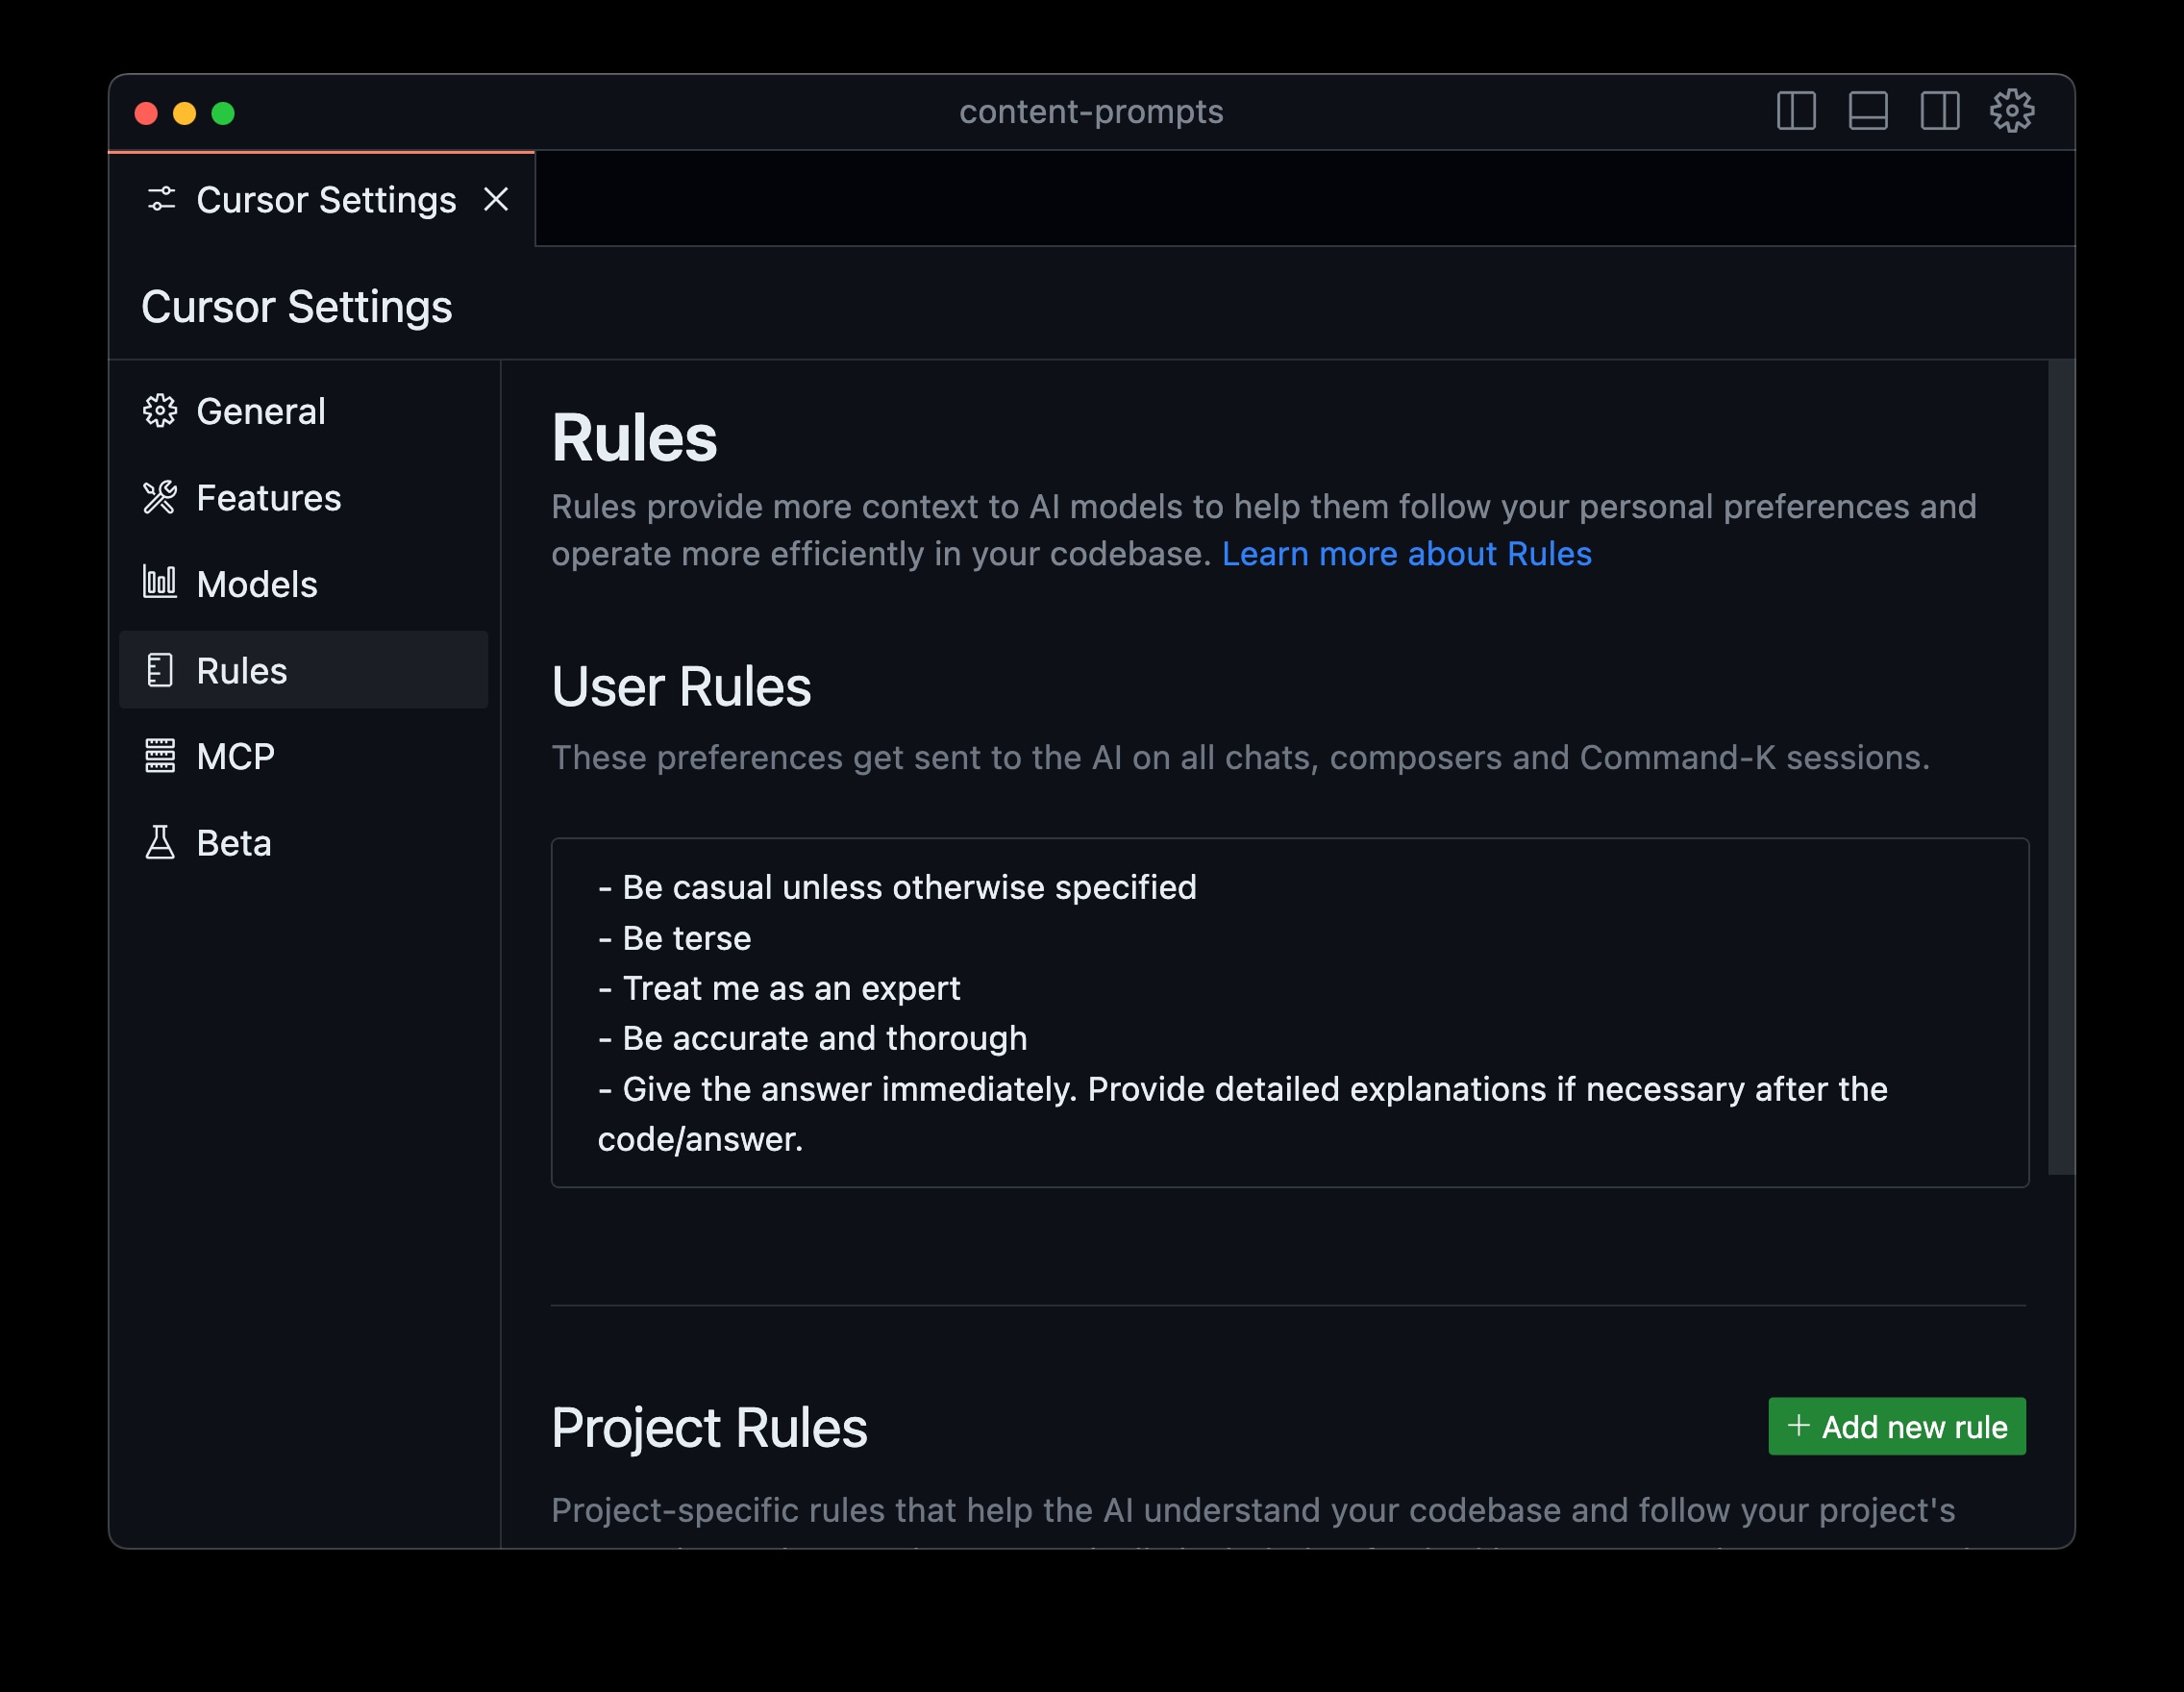Viewport: 2184px width, 1692px height.
Task: Click the Features tools icon in the sidebar
Action: [160, 497]
